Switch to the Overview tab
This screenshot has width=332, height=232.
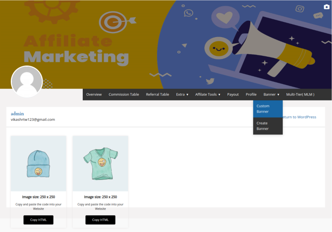(94, 94)
